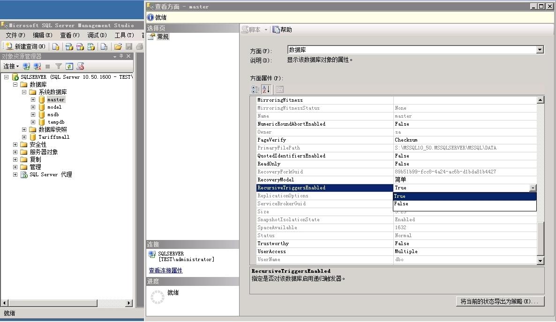Expand the SQL Server 代理 node
The image size is (556, 322).
tap(15, 174)
